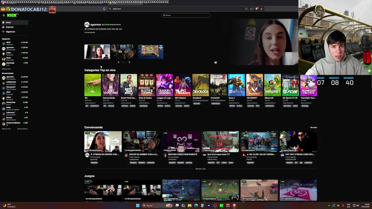
Task: Open the Slots & Casino category
Action: 146,85
